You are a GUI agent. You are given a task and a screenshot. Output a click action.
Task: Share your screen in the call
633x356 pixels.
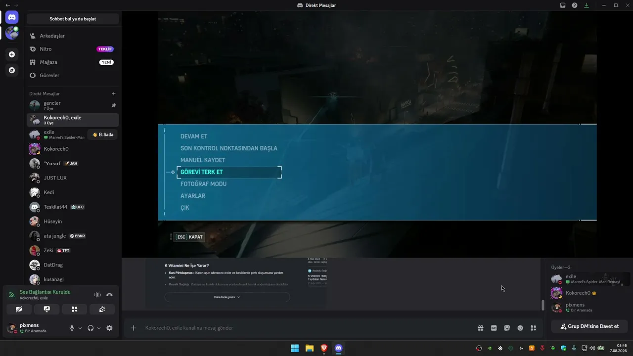point(47,309)
